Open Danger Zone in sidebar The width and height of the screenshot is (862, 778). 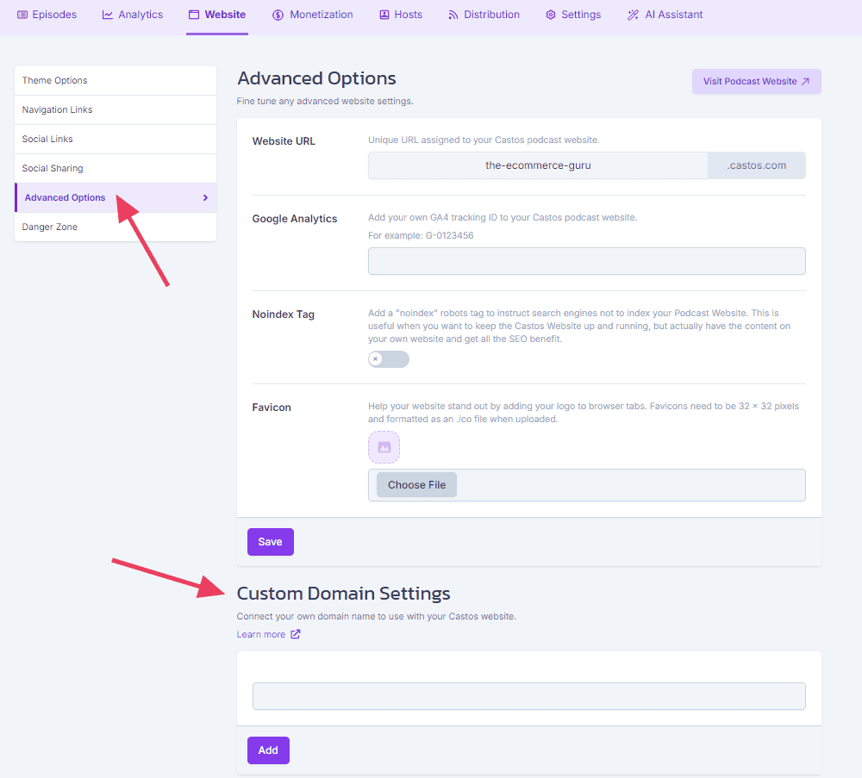116,227
